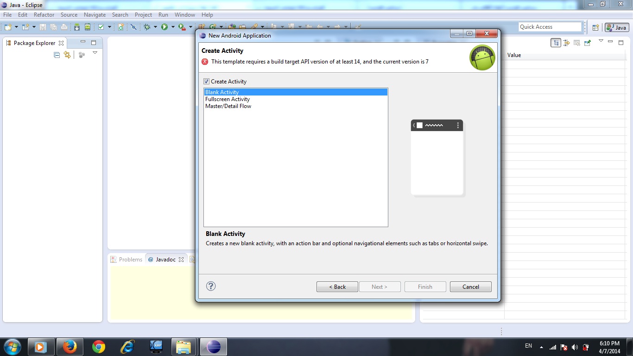Toggle the Skip All Breakpoints icon

[133, 27]
